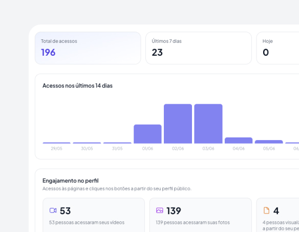Click the Acessos nos últimos 14 dias heading

[x=77, y=86]
